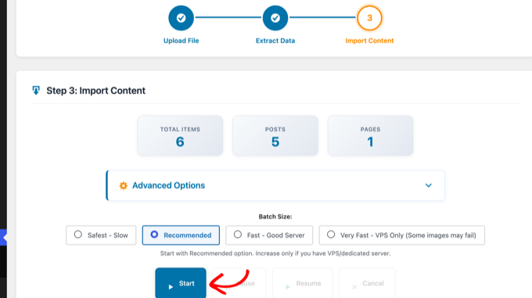The width and height of the screenshot is (532, 298).
Task: Click the orange gear icon in Advanced Options
Action: (124, 185)
